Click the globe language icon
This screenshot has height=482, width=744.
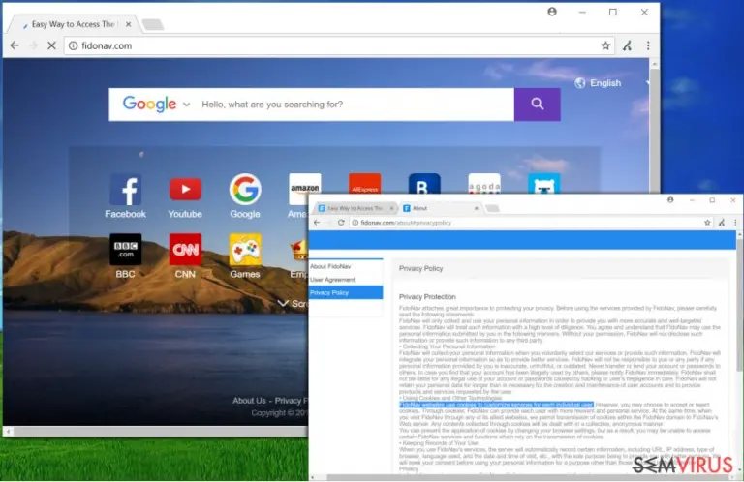point(580,83)
